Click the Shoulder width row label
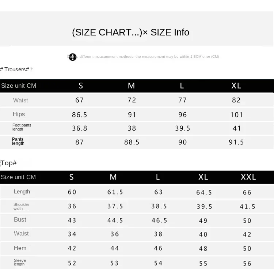 [x=21, y=206]
